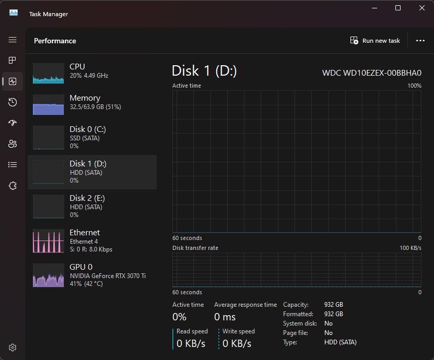The height and width of the screenshot is (360, 434).
Task: Maximize the Task Manager window
Action: point(398,8)
